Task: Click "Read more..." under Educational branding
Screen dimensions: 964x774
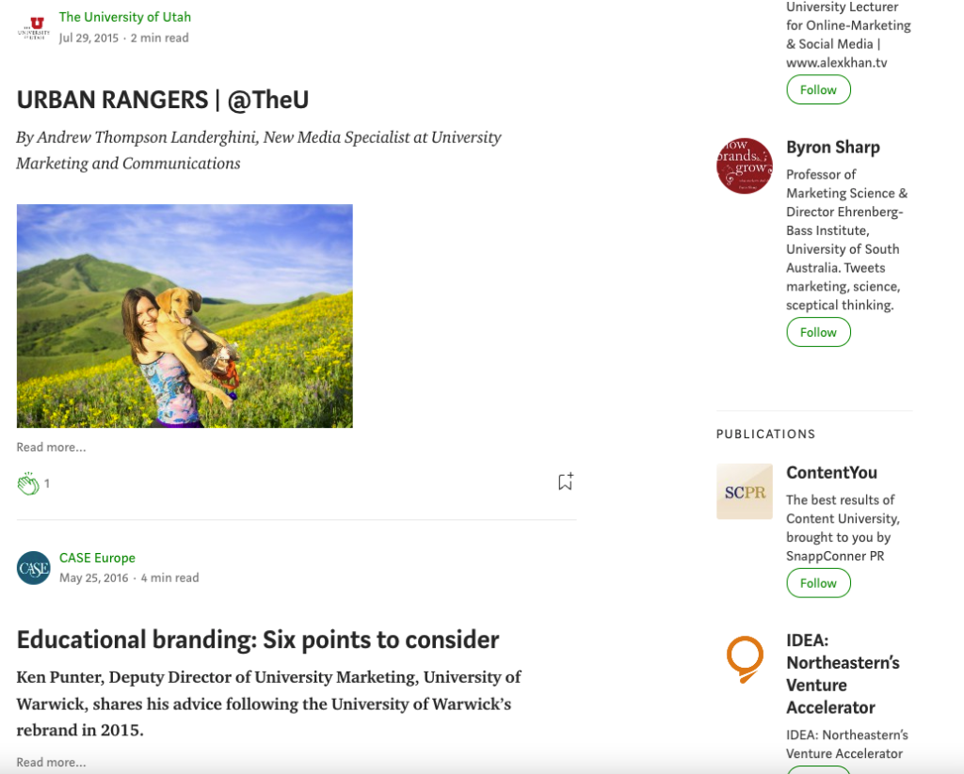Action: 51,763
